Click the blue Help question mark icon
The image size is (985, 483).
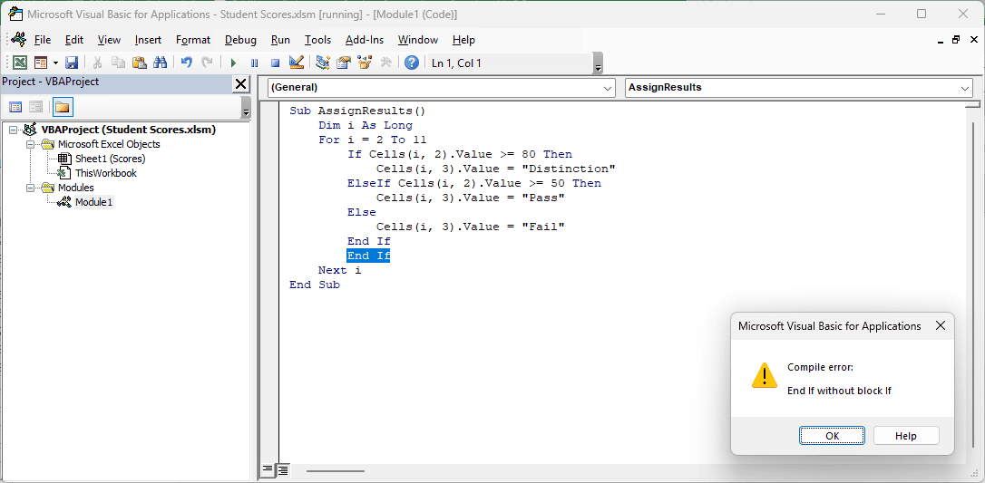coord(412,63)
